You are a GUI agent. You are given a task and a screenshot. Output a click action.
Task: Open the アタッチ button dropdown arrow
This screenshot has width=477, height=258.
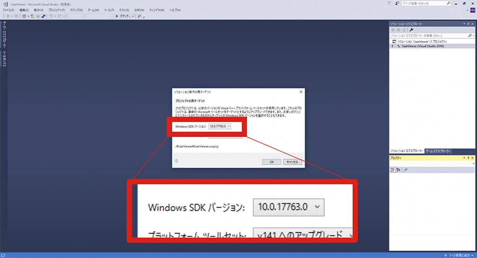point(133,16)
